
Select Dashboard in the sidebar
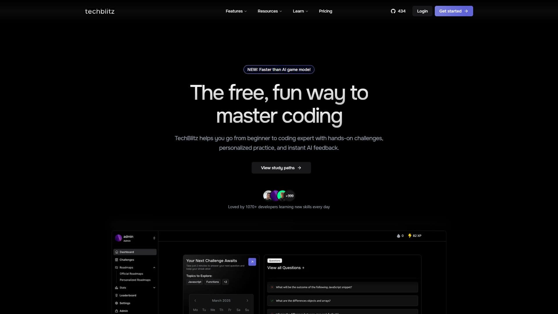[x=135, y=252]
